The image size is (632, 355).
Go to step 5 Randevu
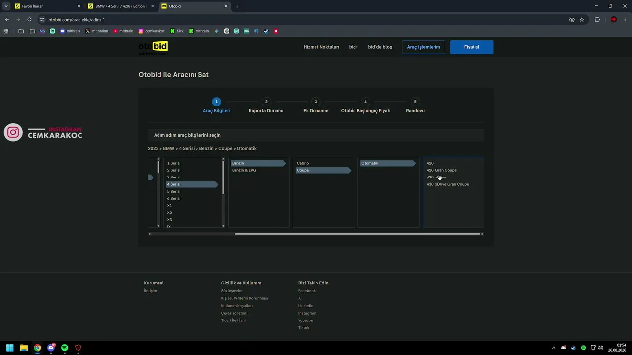click(x=415, y=106)
